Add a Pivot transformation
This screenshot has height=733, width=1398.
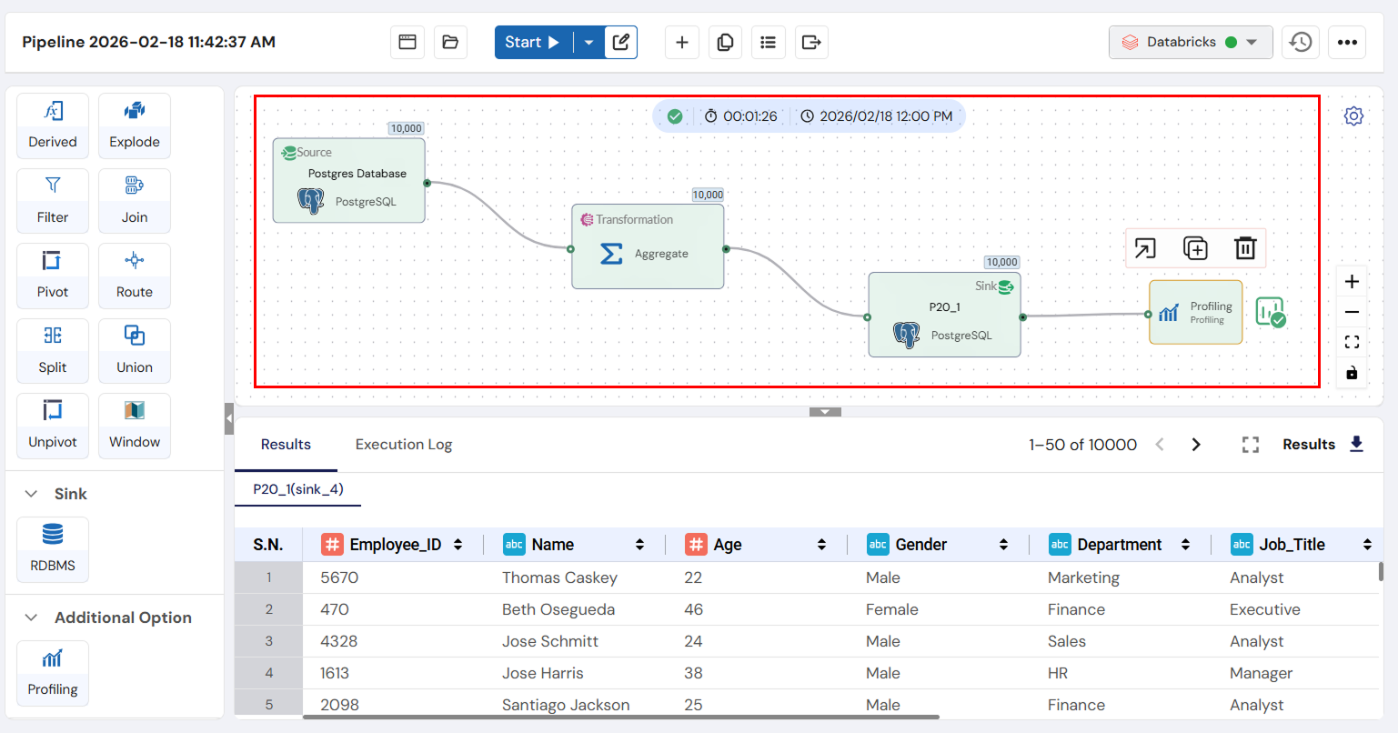[x=52, y=276]
